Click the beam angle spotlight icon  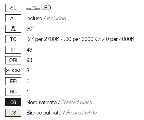(x=13, y=29)
